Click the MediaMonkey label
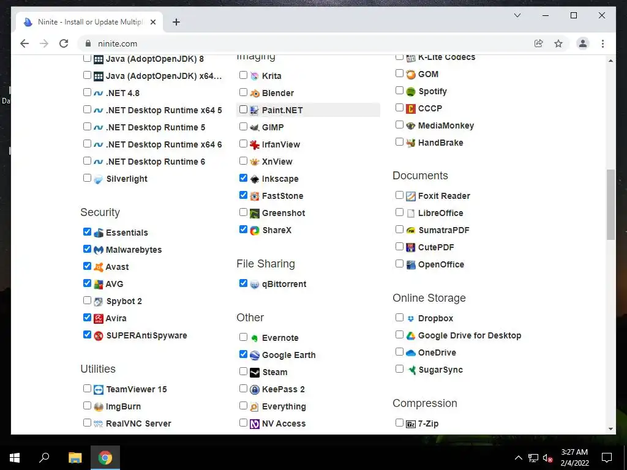Screen dimensions: 627x470 coord(446,125)
